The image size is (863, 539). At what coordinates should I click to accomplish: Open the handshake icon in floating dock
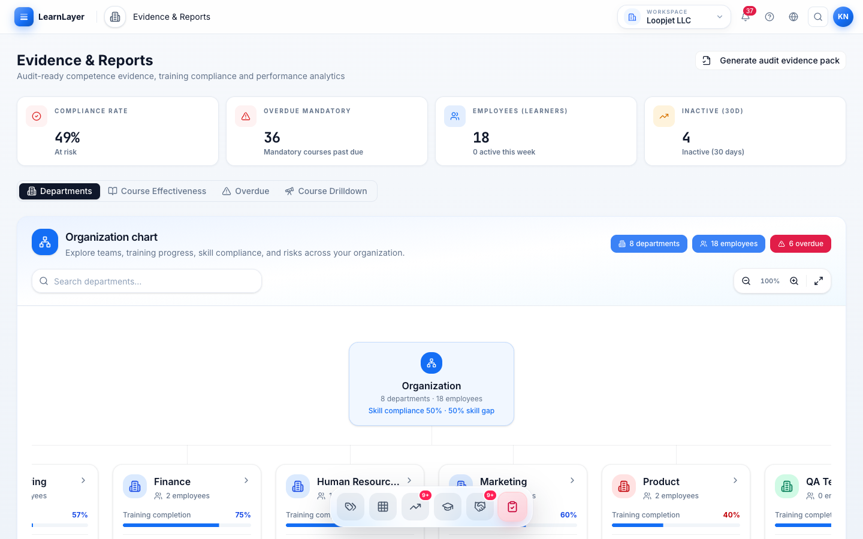tap(480, 507)
